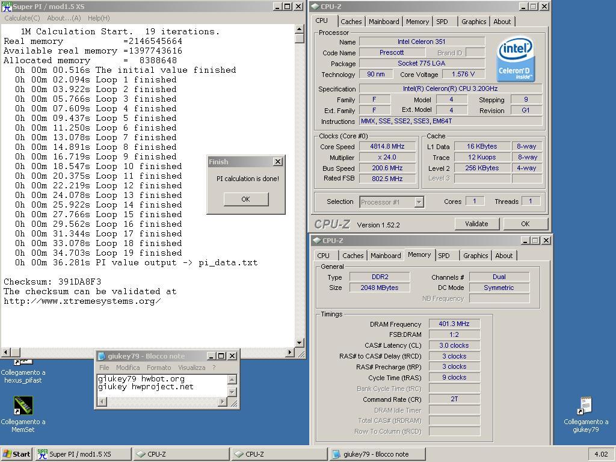Screen dimensions: 616x462
Task: Click the memory Size value 2048 MBytes
Action: tap(380, 288)
